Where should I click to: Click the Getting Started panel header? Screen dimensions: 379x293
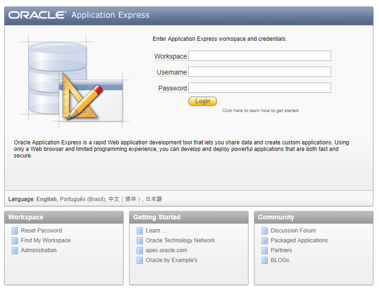[189, 218]
